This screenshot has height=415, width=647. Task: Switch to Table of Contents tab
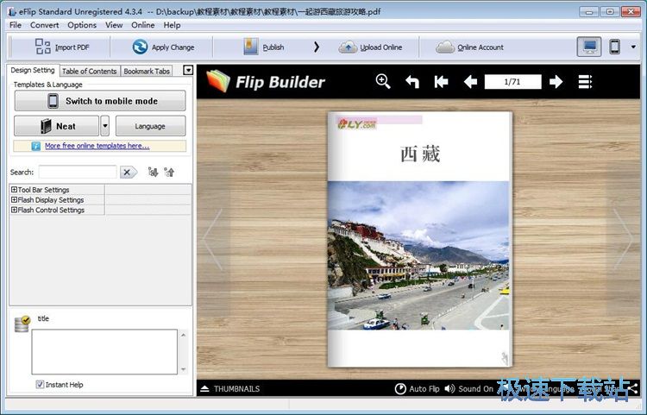click(89, 71)
